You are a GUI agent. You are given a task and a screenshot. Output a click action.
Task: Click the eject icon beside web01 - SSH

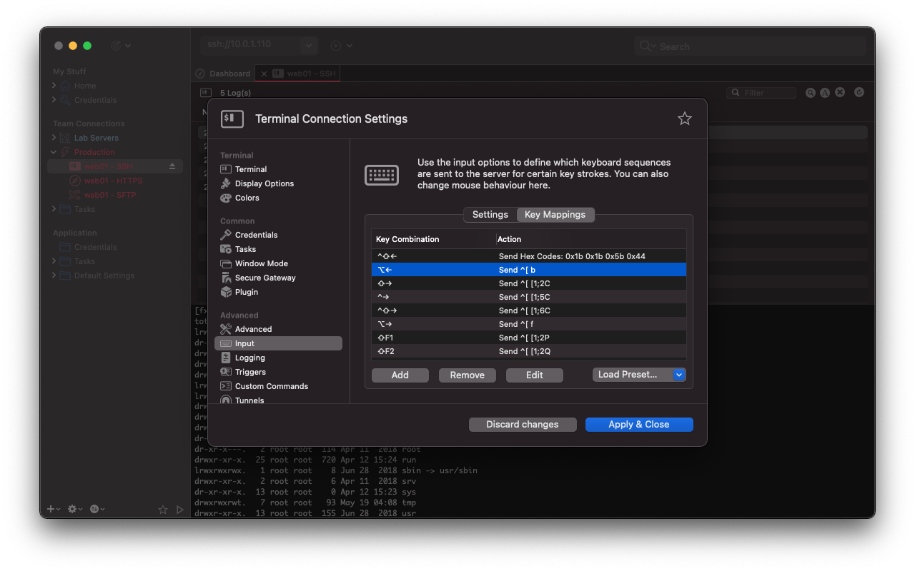pos(172,166)
